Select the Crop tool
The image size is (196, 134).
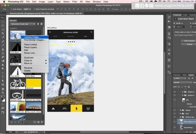coord(3,33)
